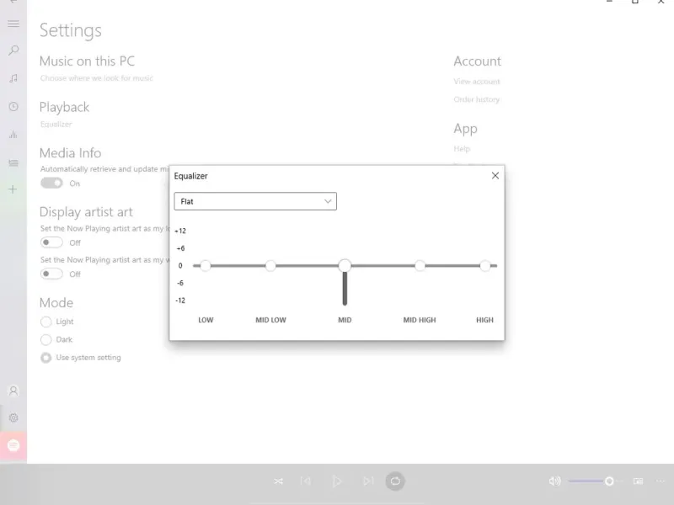Click the MID LOW band slider knob
Viewport: 674px width, 505px height.
[270, 266]
